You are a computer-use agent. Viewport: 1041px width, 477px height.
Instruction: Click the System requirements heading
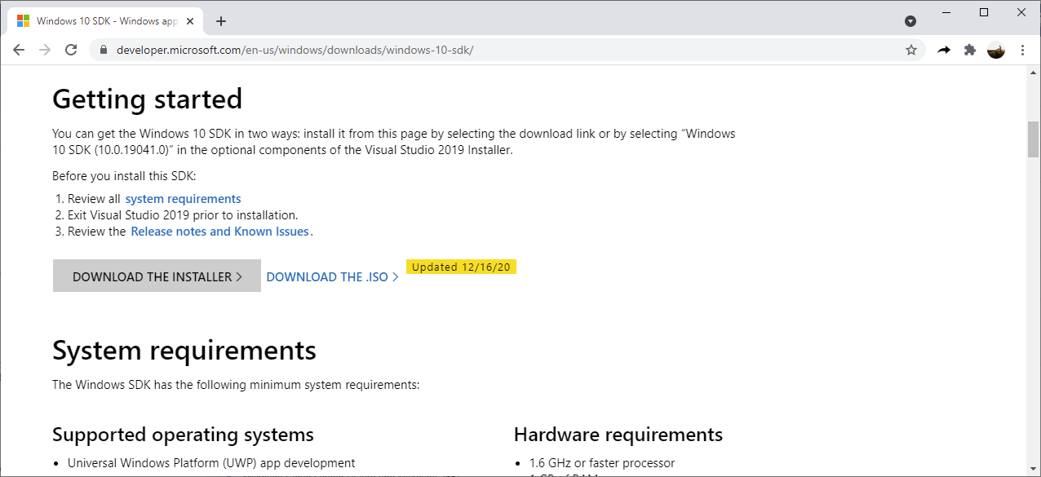184,351
